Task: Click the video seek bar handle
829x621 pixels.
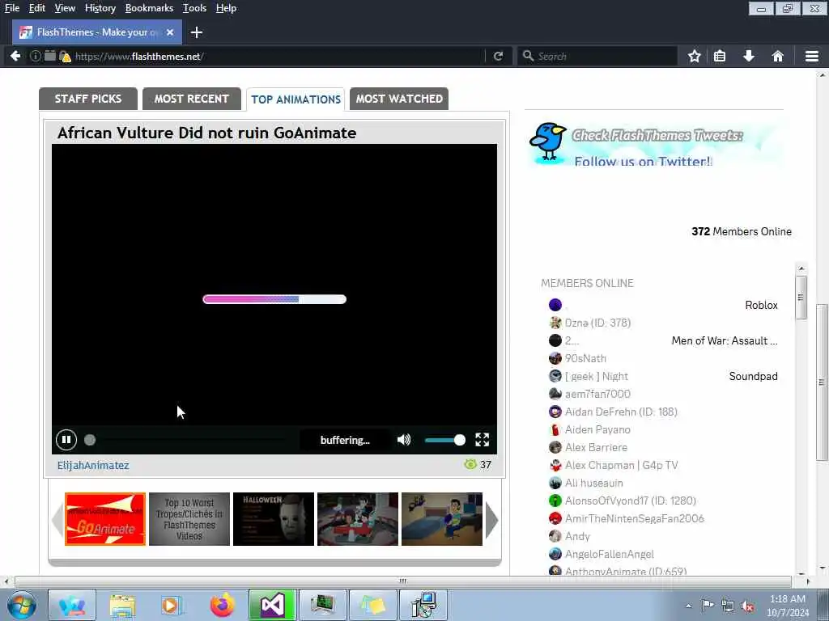Action: 90,439
